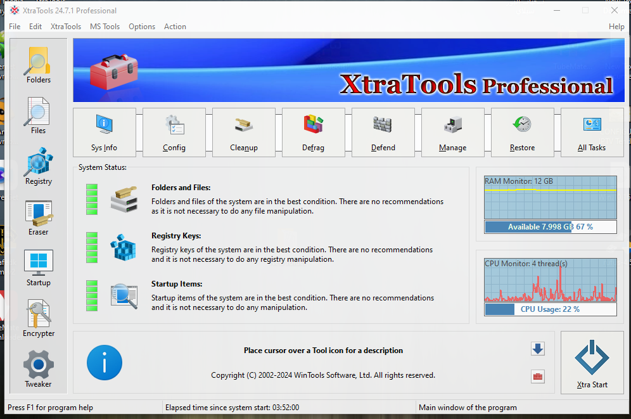Open the Folders tool in sidebar

point(38,65)
